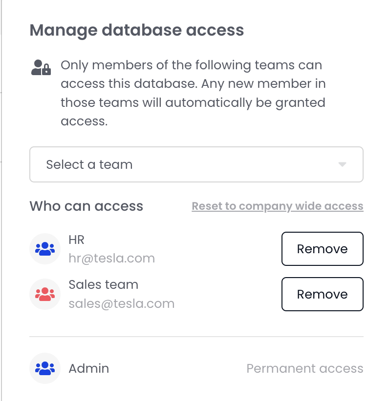The height and width of the screenshot is (401, 389).
Task: Click the divider line above Admin
Action: tap(196, 337)
